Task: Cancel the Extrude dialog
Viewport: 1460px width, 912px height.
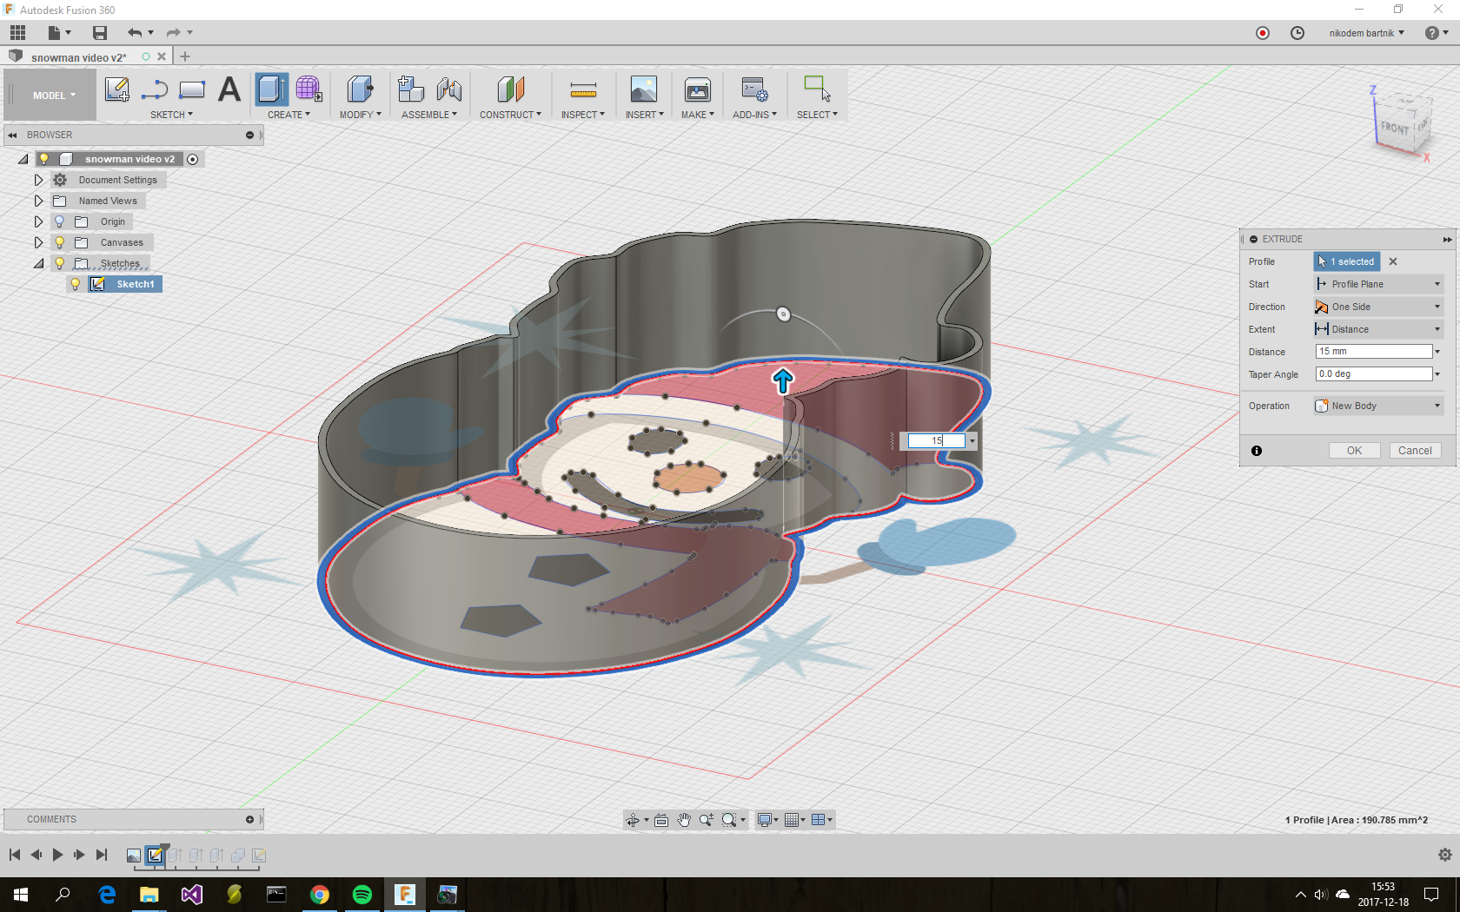Action: coord(1414,451)
